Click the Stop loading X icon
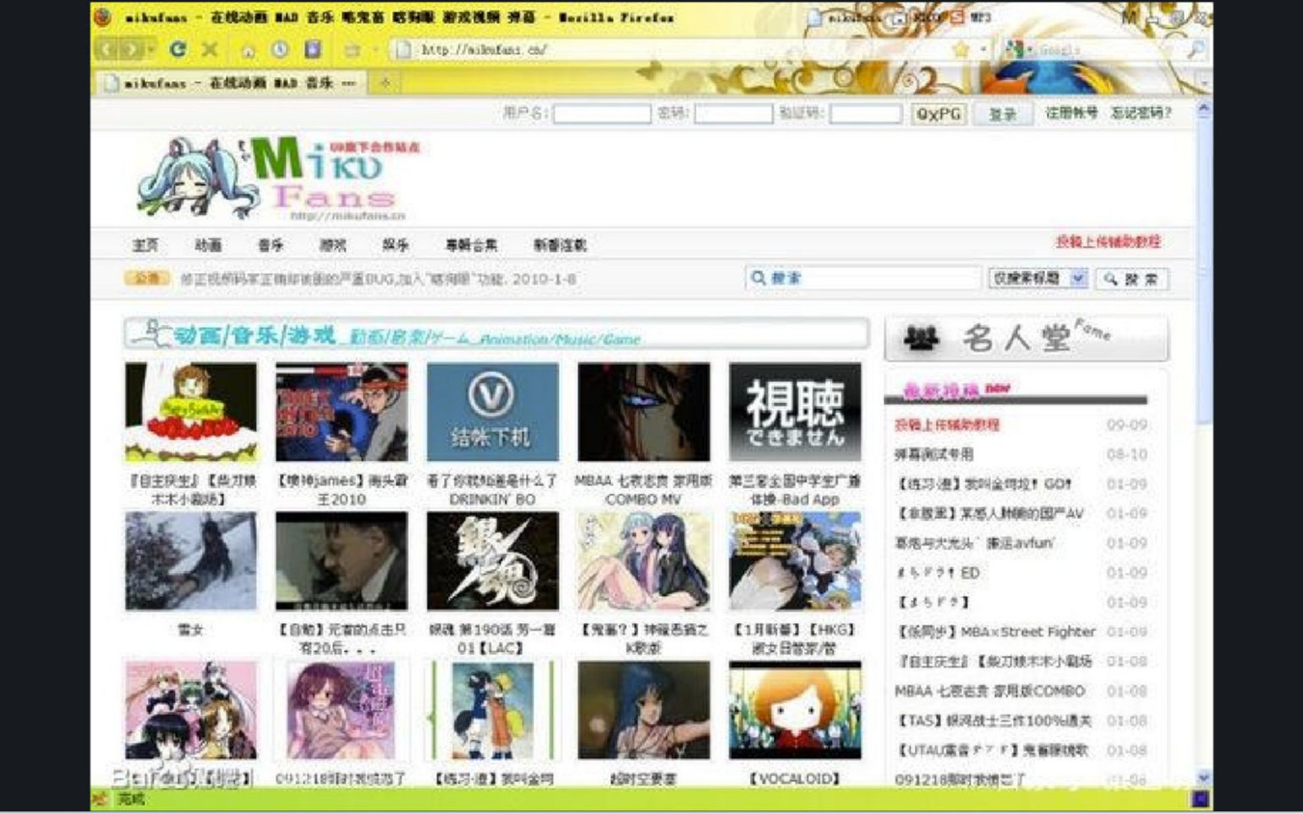This screenshot has width=1303, height=814. pyautogui.click(x=210, y=50)
